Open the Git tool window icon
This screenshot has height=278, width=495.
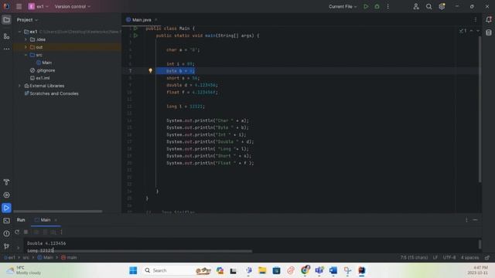click(x=6, y=246)
